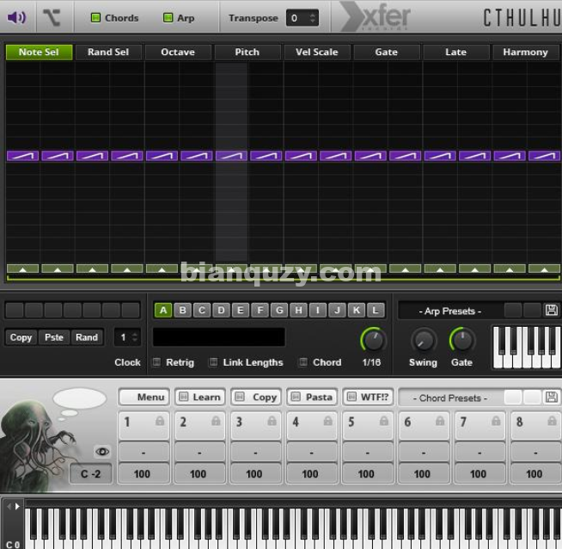This screenshot has height=549, width=562.
Task: Select arp pattern slot L
Action: click(376, 310)
